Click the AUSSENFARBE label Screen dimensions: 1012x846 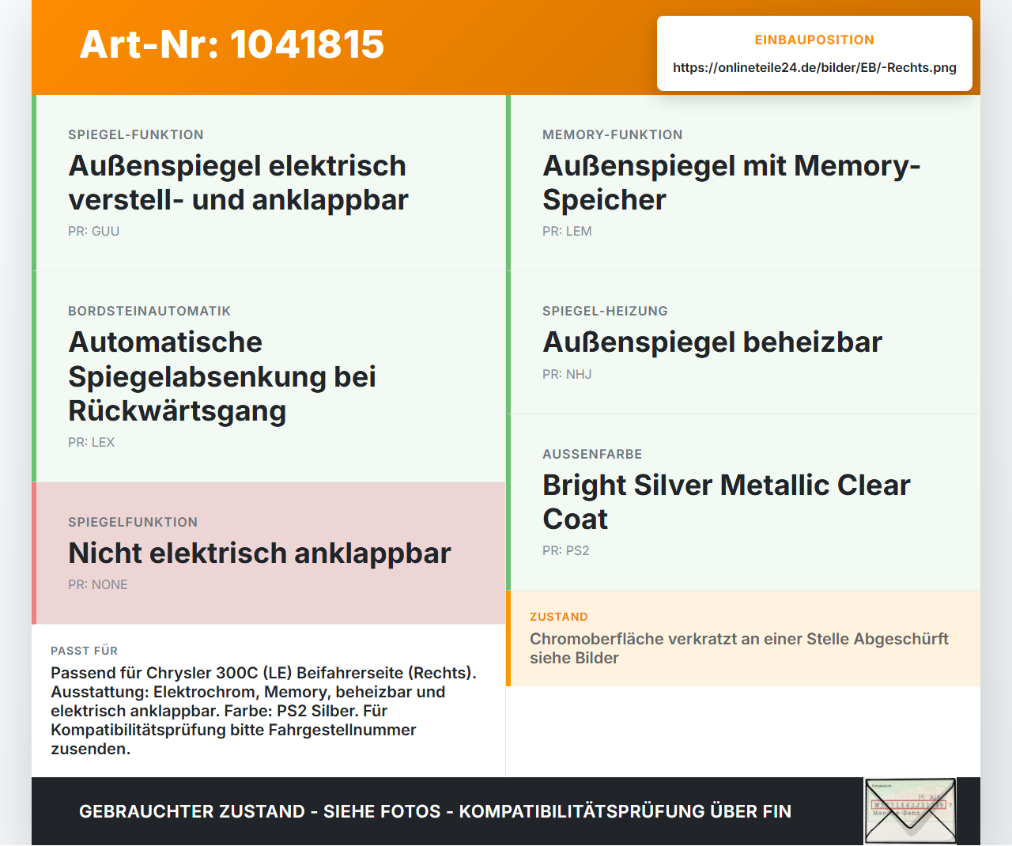tap(592, 454)
